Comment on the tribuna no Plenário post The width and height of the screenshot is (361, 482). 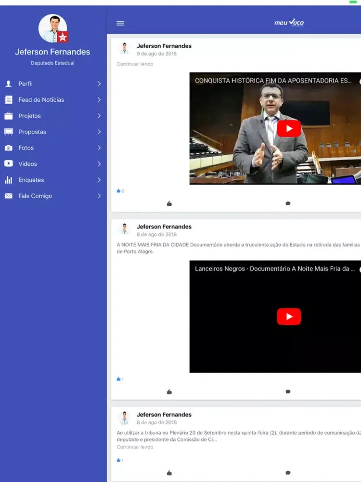[288, 473]
